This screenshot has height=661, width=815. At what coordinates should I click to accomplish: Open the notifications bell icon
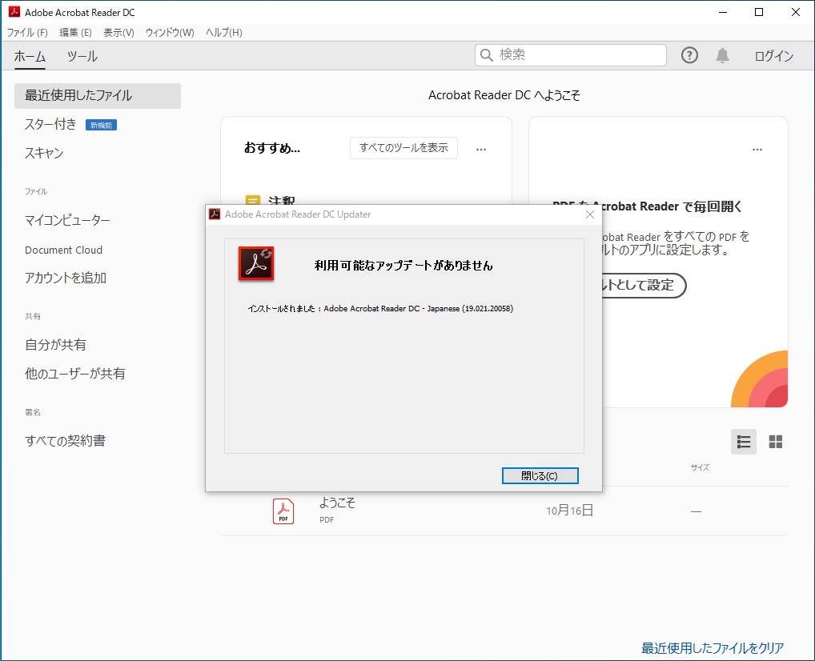coord(722,55)
